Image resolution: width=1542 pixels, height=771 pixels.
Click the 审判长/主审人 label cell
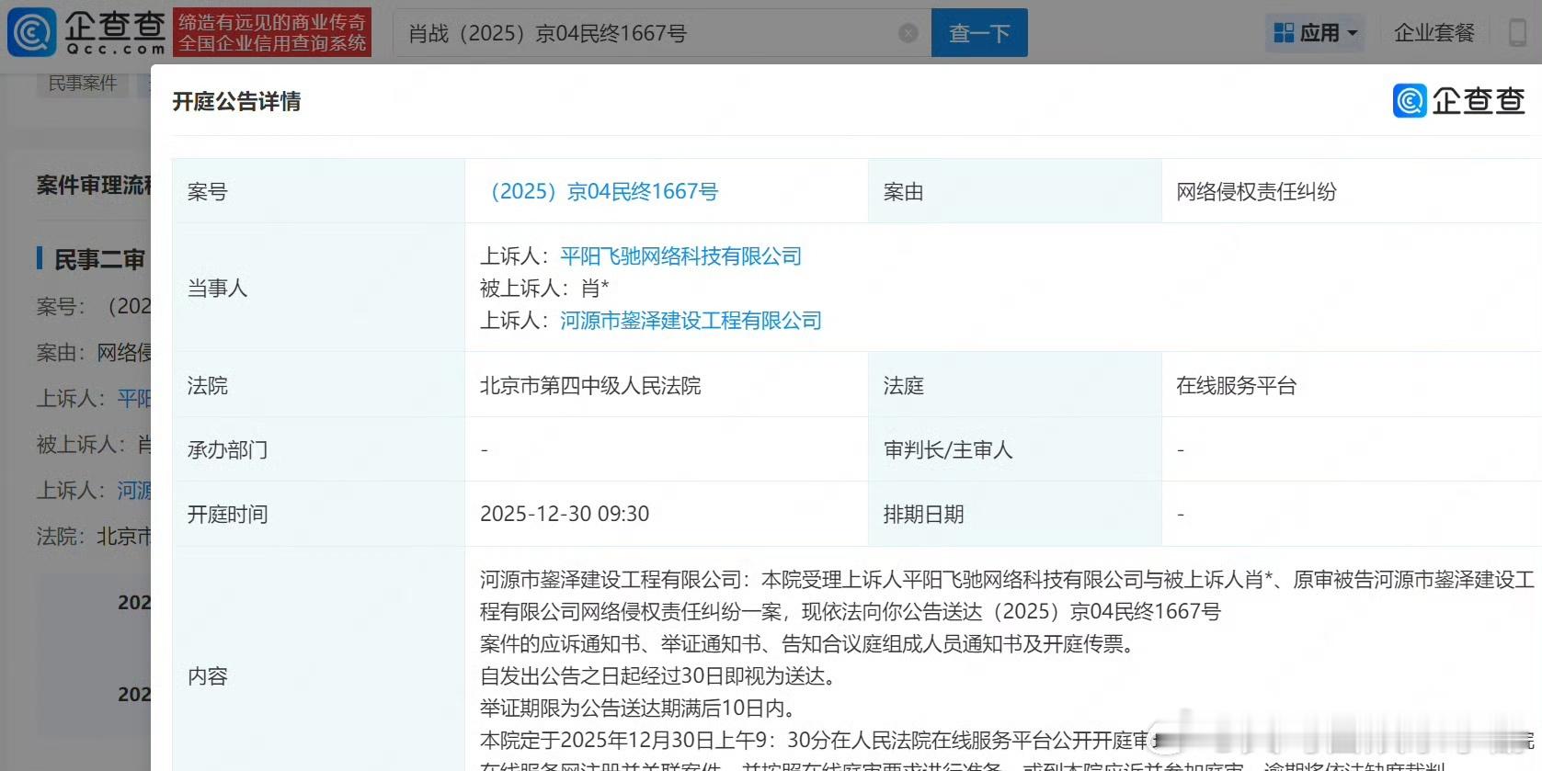point(1015,449)
